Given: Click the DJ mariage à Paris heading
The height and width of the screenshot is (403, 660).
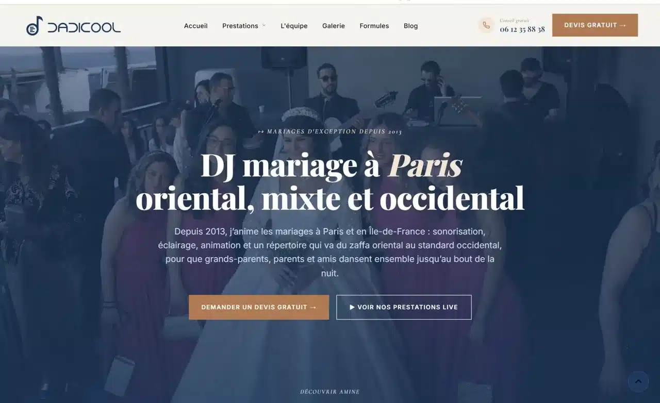Looking at the screenshot, I should click(330, 181).
